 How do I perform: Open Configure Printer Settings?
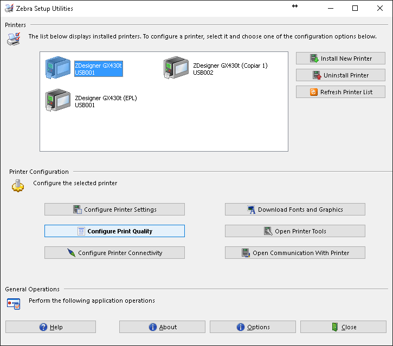tap(114, 210)
